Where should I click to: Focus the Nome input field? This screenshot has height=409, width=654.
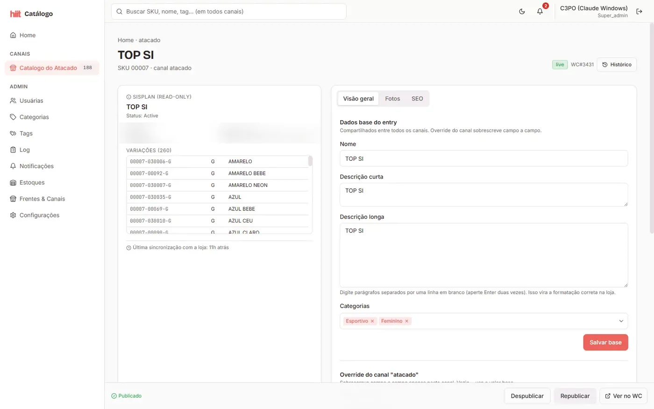click(x=484, y=158)
